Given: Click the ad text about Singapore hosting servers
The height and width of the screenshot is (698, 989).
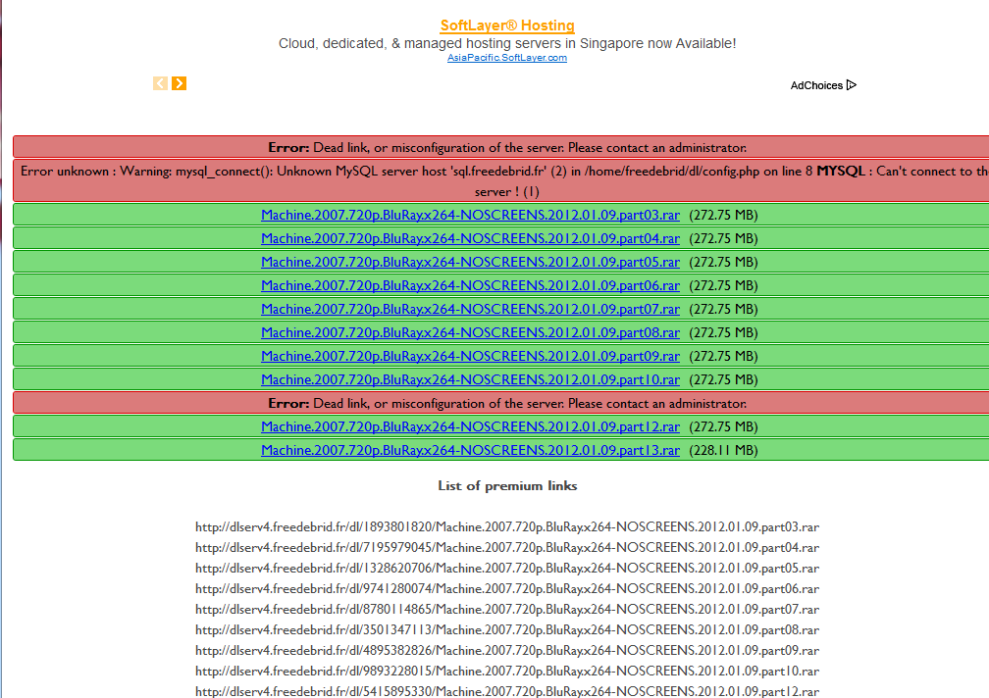Looking at the screenshot, I should pos(507,43).
